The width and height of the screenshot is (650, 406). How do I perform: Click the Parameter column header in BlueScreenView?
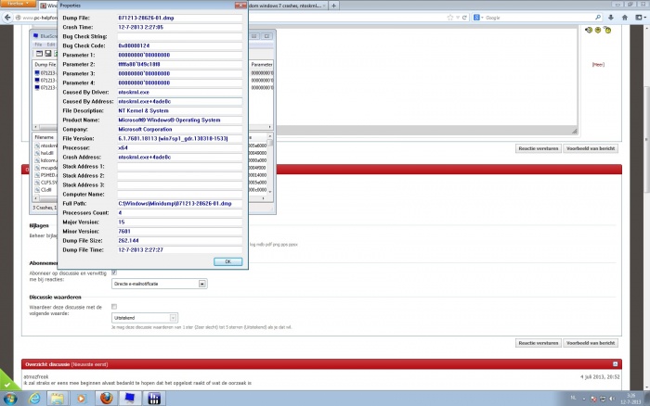tap(262, 65)
